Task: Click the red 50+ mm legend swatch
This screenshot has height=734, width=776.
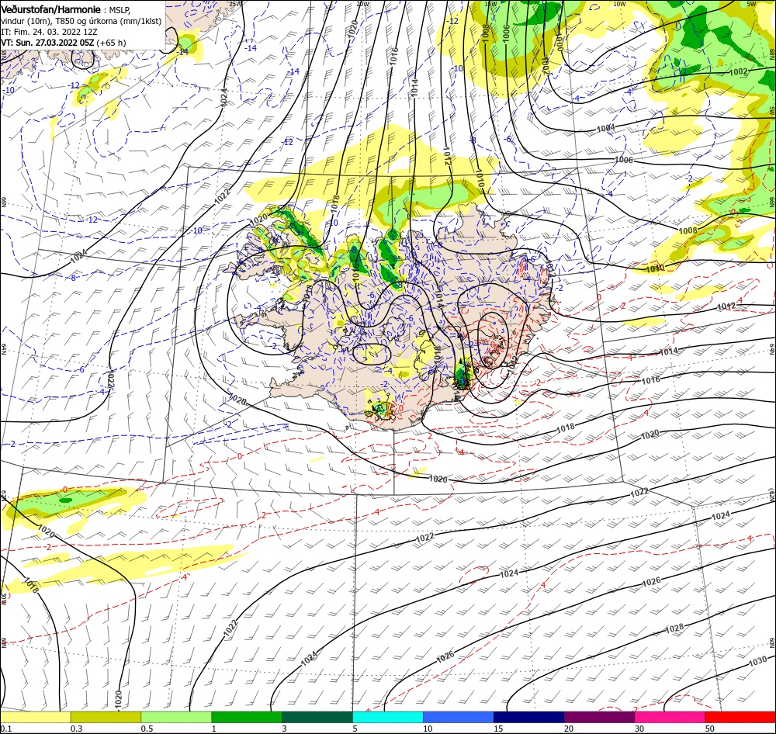Action: [740, 717]
